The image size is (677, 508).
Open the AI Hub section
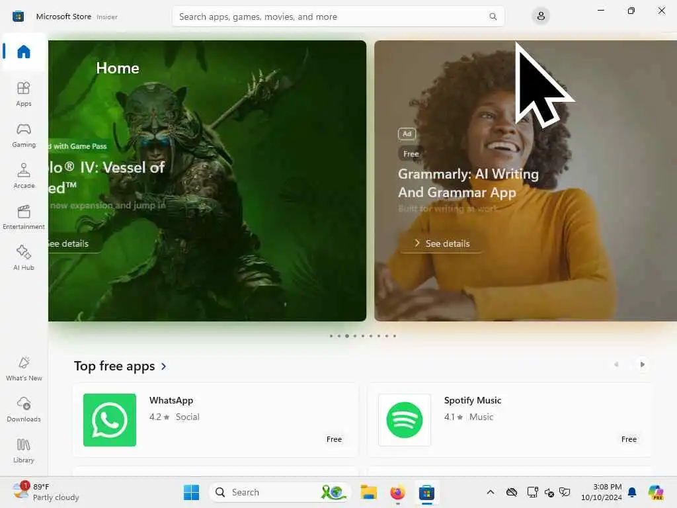24,258
